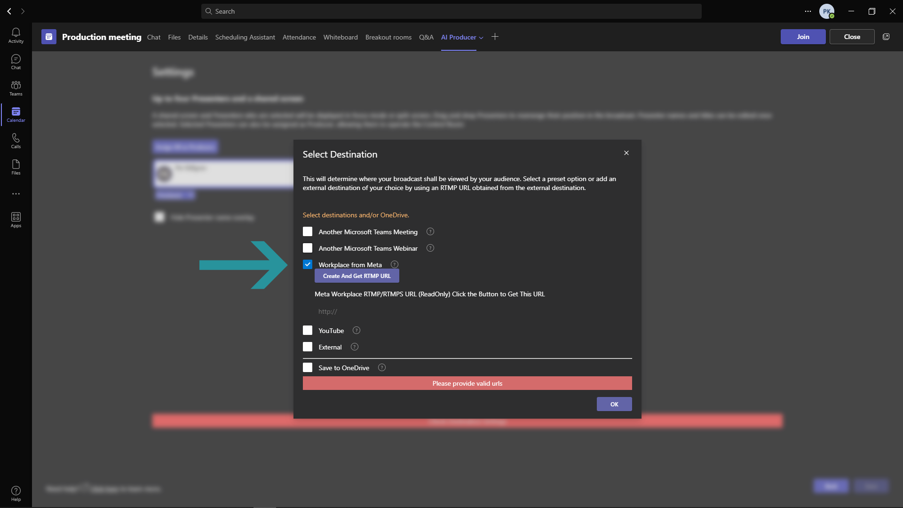Expand the AI Producer tab dropdown
Screen dimensions: 903x508
(481, 38)
